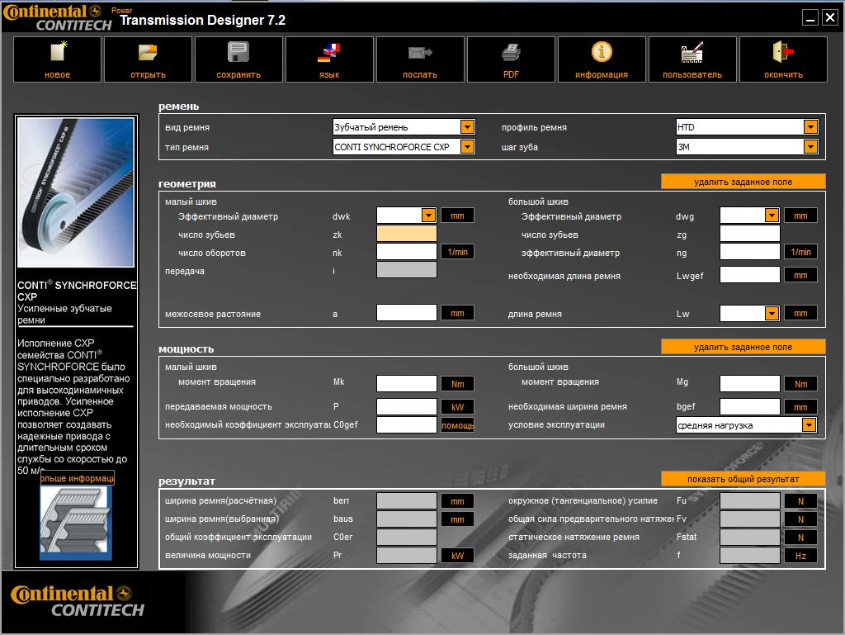Click the Hz unit button beside frequency f
845x635 pixels.
pos(800,555)
